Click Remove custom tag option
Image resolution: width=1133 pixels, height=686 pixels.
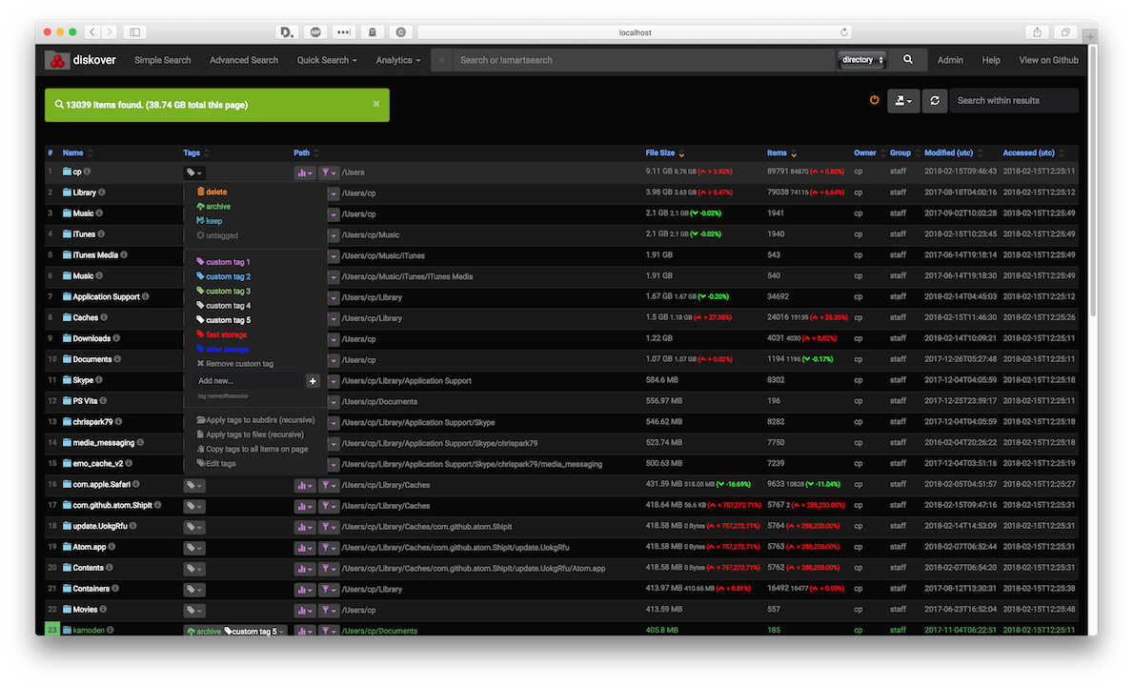(234, 364)
